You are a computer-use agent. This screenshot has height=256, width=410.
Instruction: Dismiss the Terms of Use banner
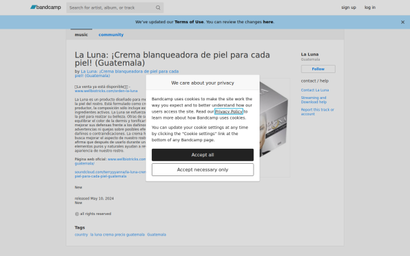click(x=402, y=23)
